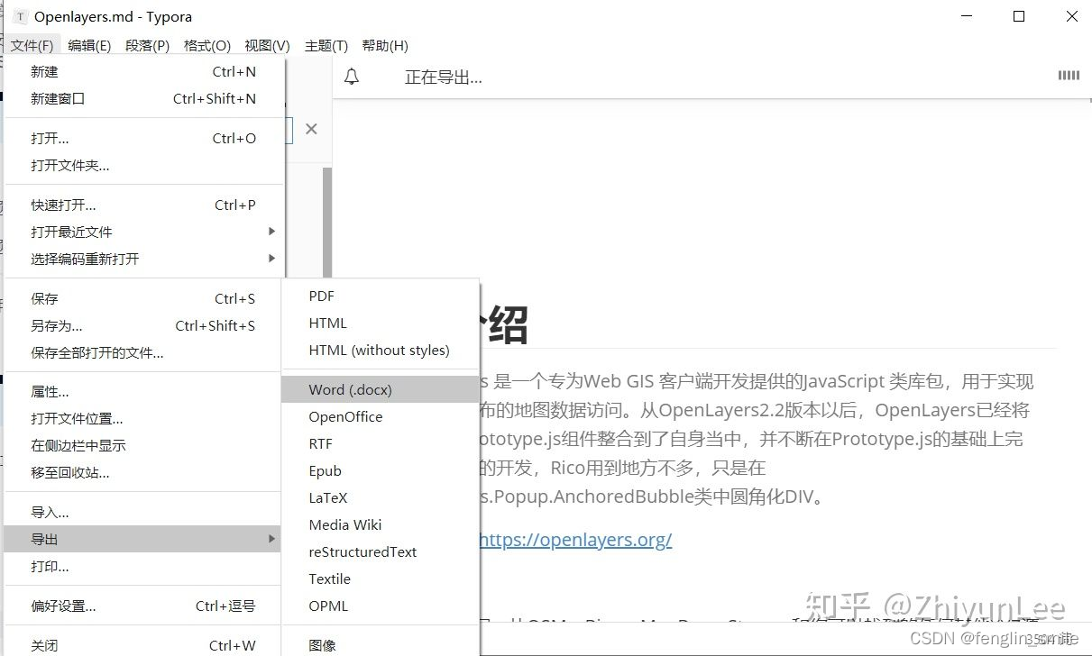The image size is (1092, 656).
Task: Select 打开文件夹... menu entry
Action: (x=144, y=165)
